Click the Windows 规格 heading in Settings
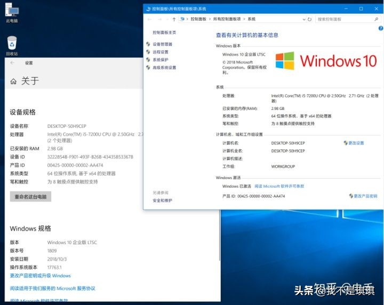The height and width of the screenshot is (305, 384). click(30, 228)
